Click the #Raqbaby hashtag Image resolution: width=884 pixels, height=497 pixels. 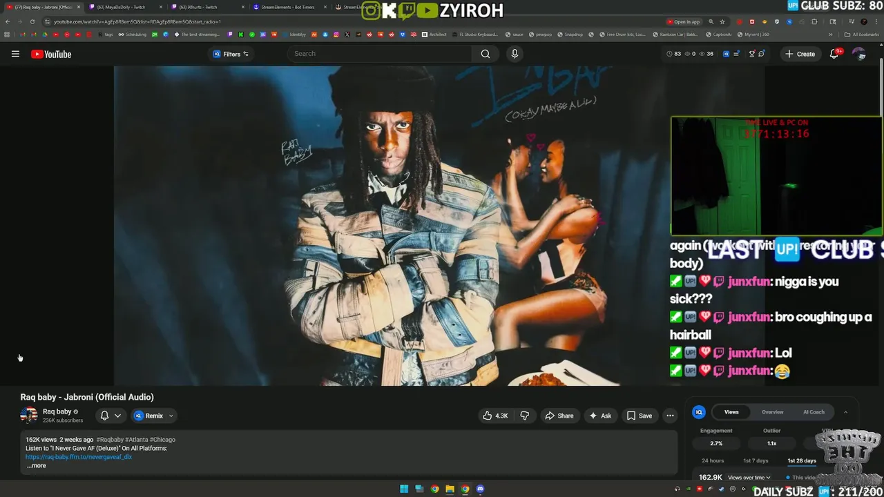click(x=110, y=440)
